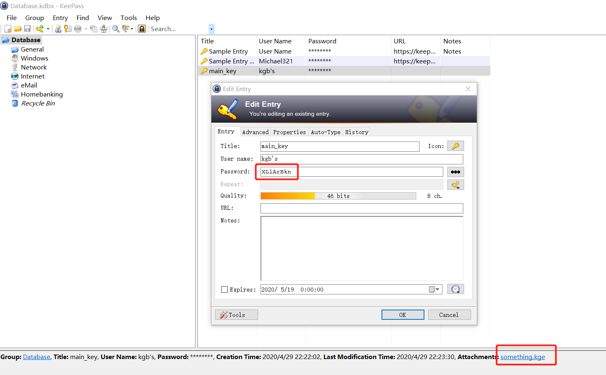Sort by the User Name column header
This screenshot has width=606, height=375.
pos(281,41)
